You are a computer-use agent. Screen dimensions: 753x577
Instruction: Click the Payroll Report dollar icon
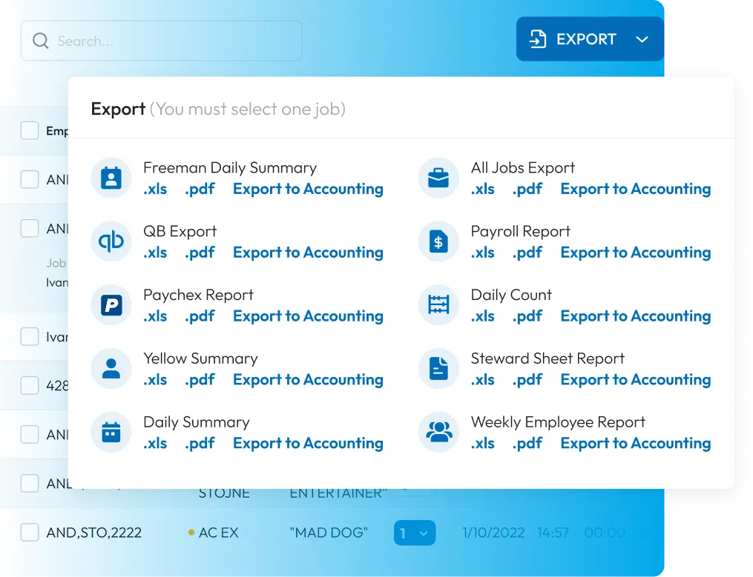click(438, 242)
